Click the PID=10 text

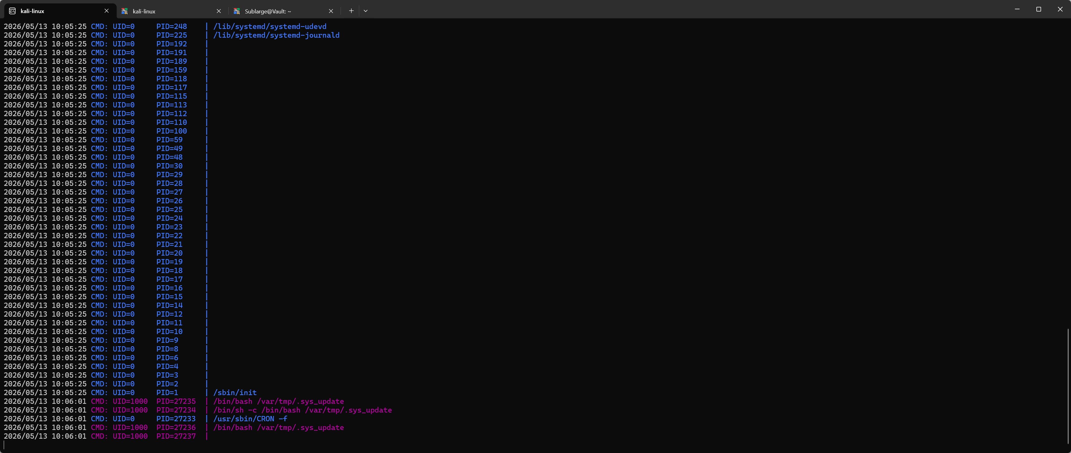pos(170,332)
